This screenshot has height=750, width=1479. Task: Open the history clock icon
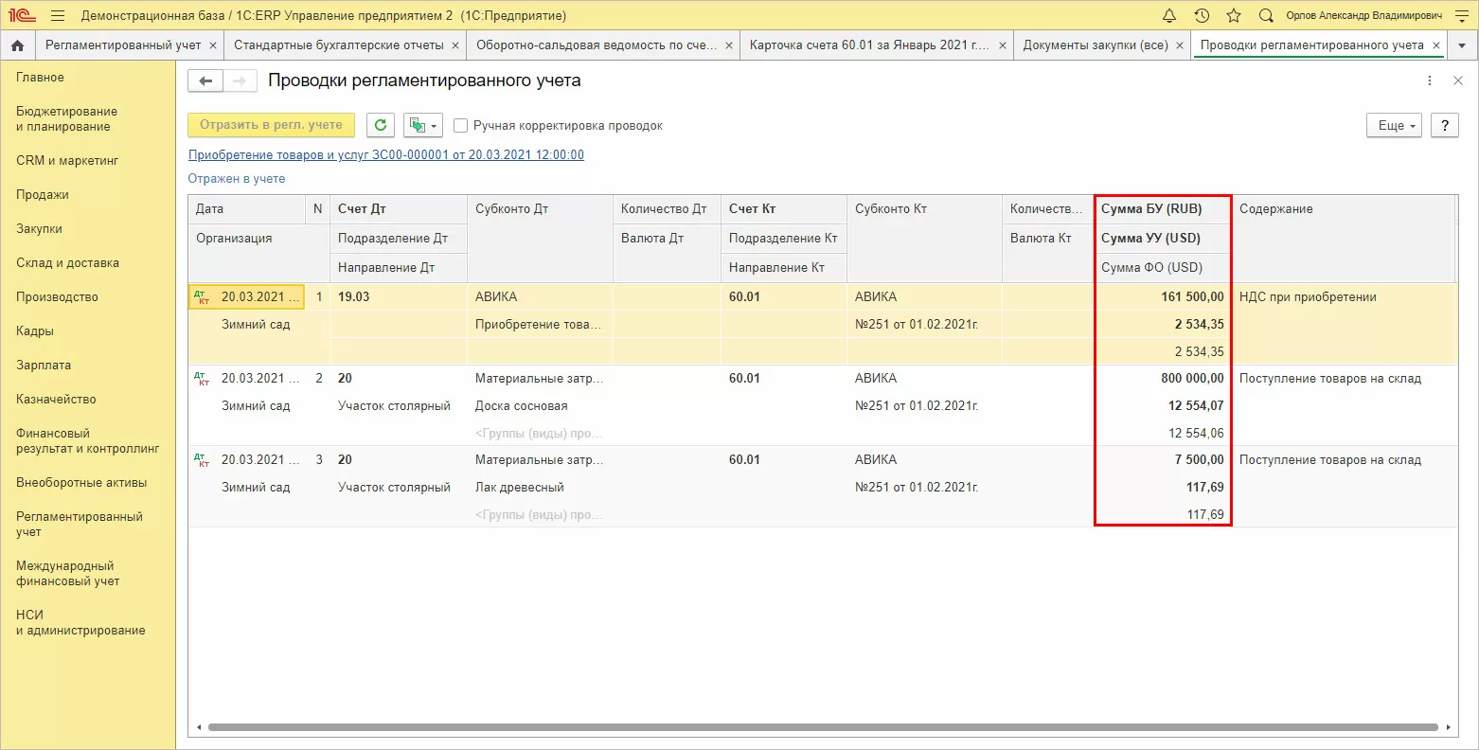coord(1202,16)
